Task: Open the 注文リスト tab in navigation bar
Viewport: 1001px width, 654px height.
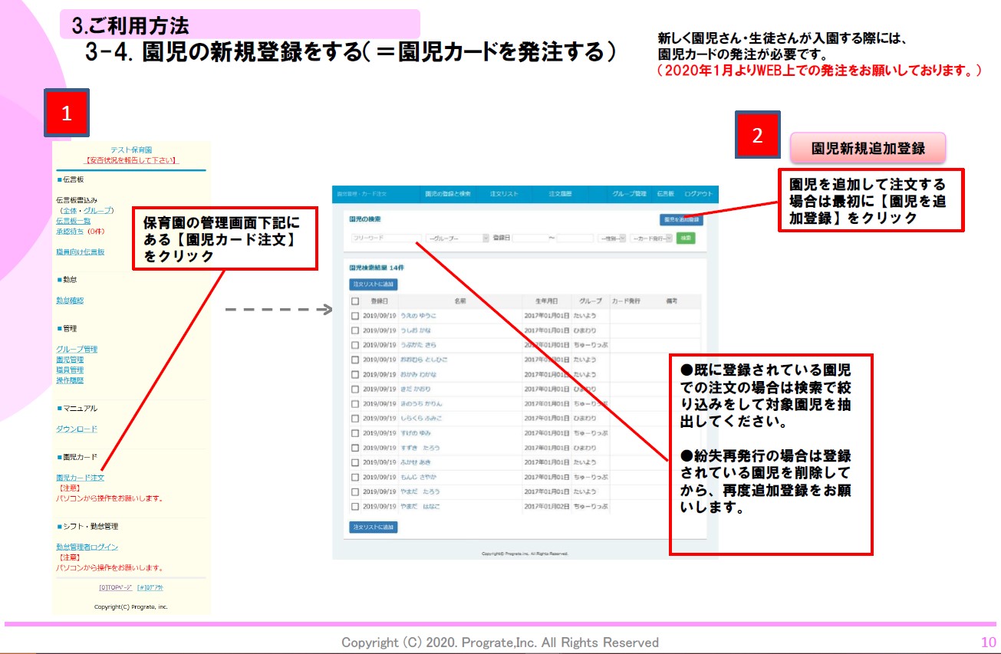Action: point(502,194)
